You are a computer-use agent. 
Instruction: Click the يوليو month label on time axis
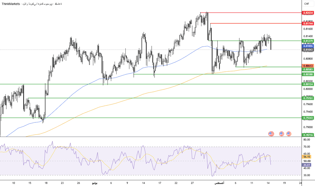pos(95,183)
